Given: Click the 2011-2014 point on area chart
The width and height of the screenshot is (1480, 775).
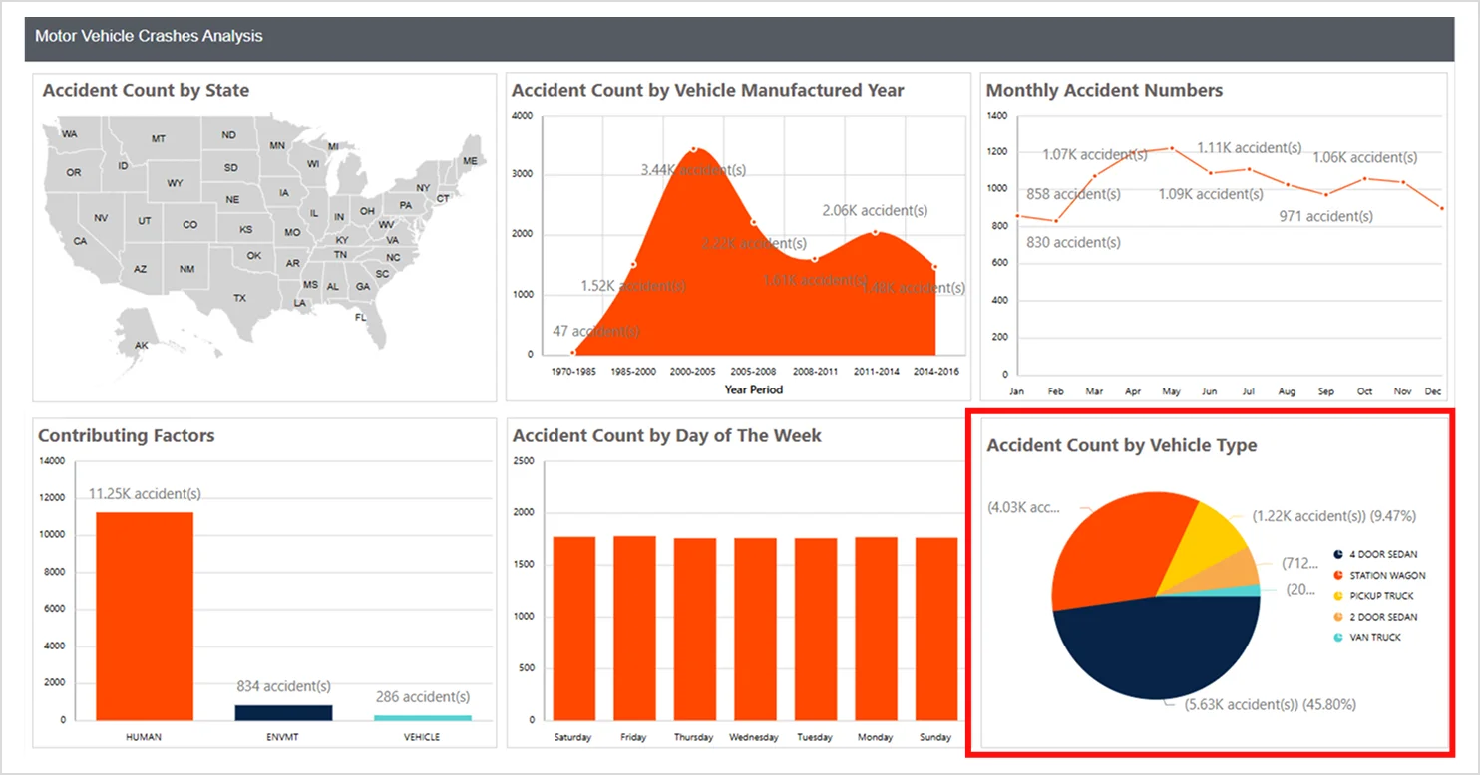Looking at the screenshot, I should pos(876,232).
